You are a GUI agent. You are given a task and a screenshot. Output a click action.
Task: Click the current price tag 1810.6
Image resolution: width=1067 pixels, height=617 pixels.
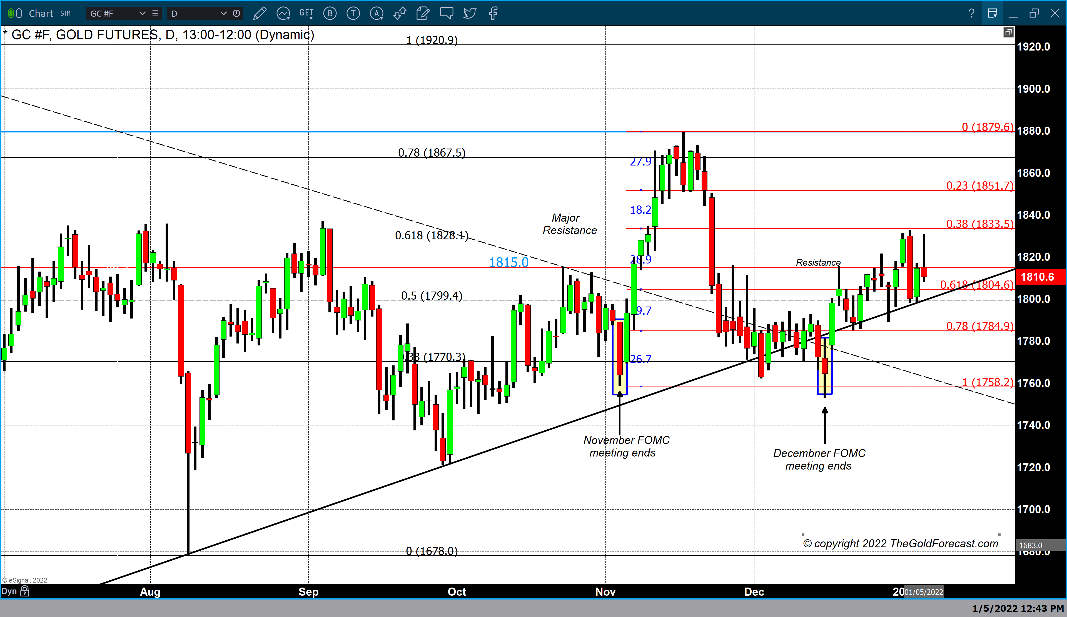[x=1038, y=277]
